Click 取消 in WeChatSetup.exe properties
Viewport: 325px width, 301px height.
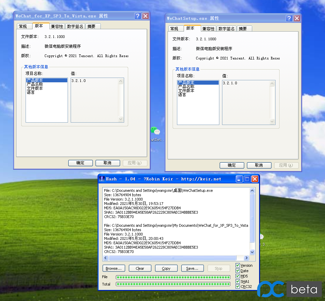[259, 165]
